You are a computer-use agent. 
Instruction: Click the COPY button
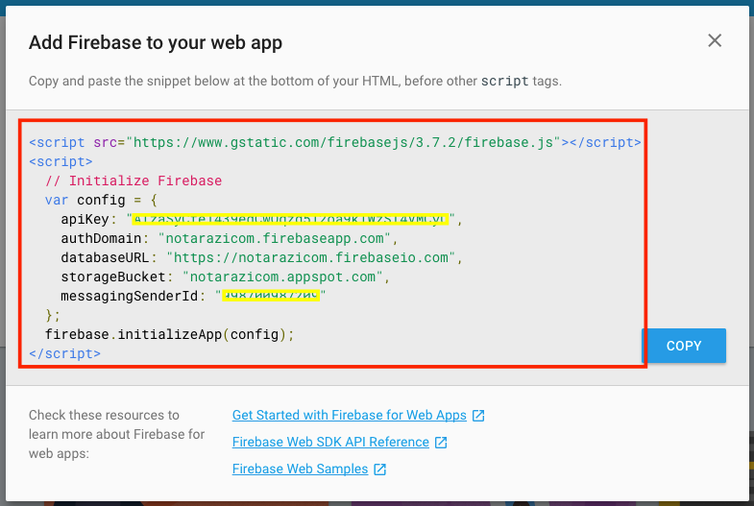click(x=684, y=346)
